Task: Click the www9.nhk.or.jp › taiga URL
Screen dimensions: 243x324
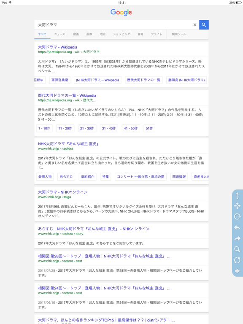Action: (54, 197)
